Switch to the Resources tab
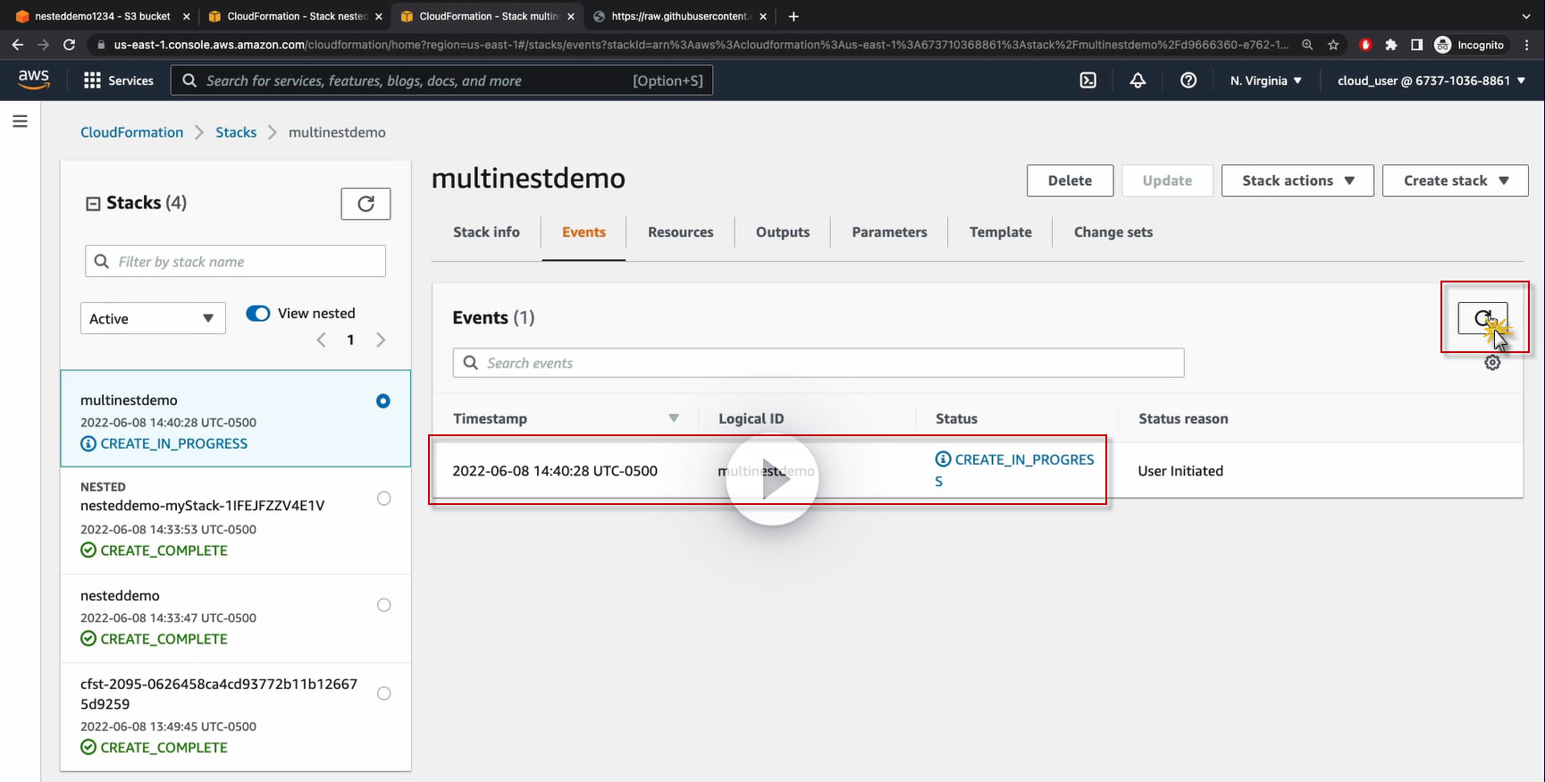The height and width of the screenshot is (782, 1545). [x=681, y=232]
